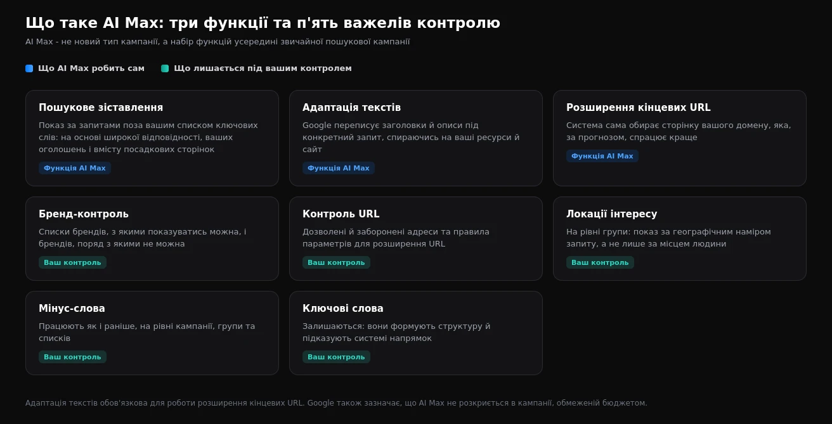The height and width of the screenshot is (424, 832).
Task: Click description 'Google переписує заголовки й описи'
Action: click(411, 138)
